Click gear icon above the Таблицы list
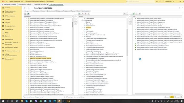This screenshot has height=103, width=184. coord(85,14)
